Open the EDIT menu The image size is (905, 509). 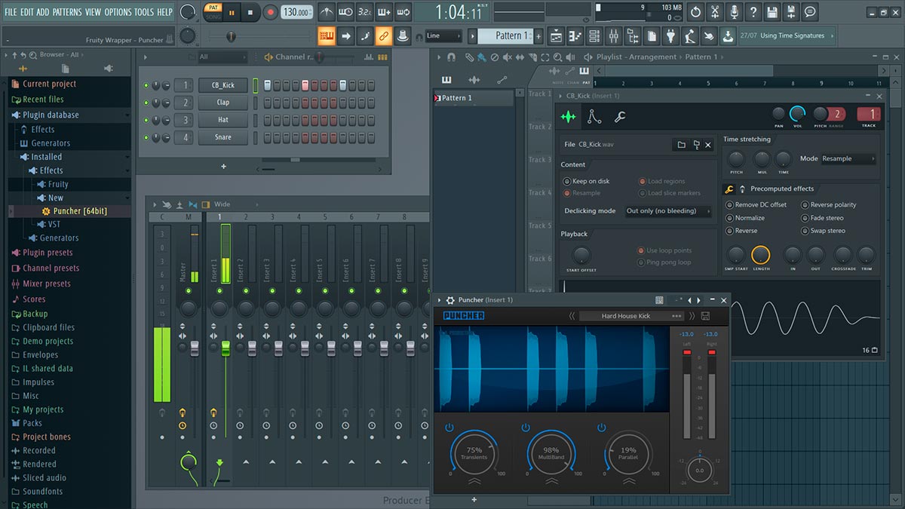click(x=27, y=12)
